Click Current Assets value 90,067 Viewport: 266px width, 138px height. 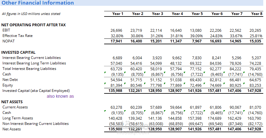235,107
